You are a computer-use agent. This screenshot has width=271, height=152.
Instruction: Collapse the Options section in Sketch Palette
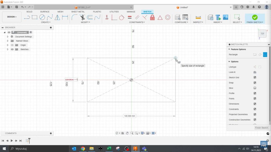[x=229, y=61]
